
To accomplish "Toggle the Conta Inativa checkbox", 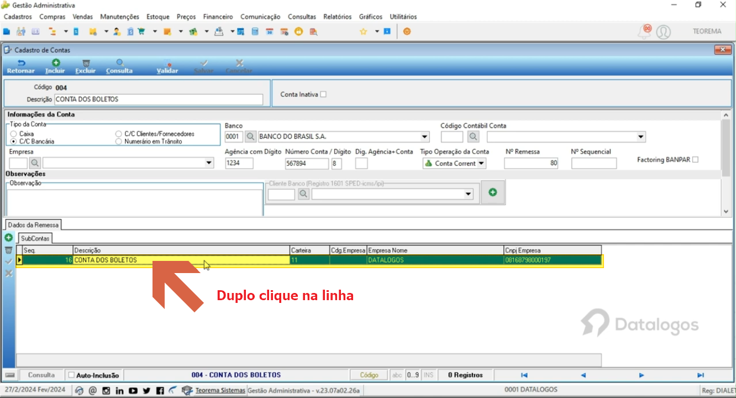I will click(x=323, y=94).
